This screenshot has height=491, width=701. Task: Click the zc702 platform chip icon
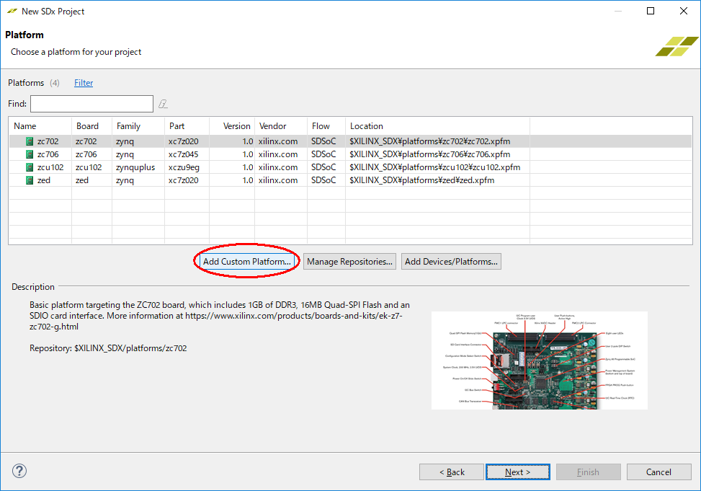(x=30, y=141)
